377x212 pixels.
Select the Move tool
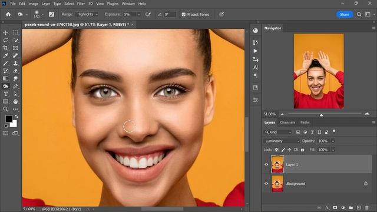(x=5, y=32)
